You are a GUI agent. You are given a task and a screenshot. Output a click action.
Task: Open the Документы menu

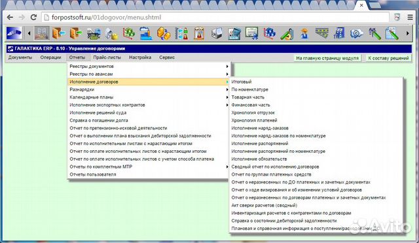click(x=20, y=57)
